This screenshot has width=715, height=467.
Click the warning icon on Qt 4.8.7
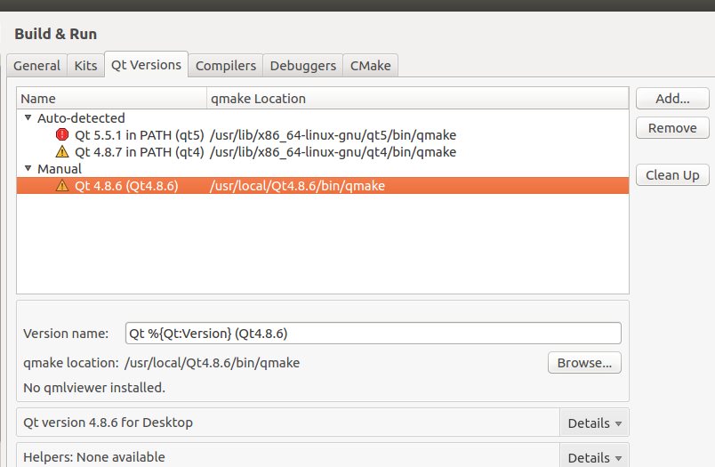62,151
